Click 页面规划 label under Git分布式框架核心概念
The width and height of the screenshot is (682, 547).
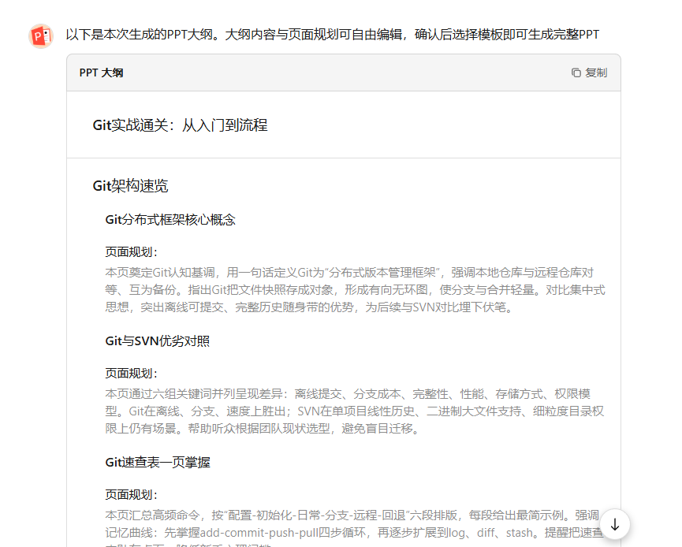click(x=132, y=251)
